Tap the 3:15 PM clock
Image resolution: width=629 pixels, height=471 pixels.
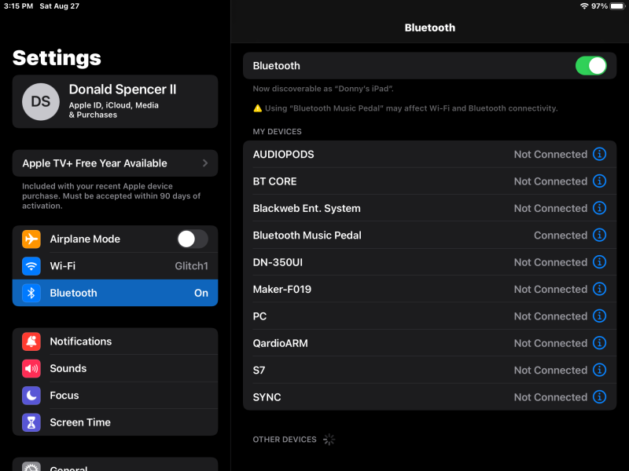pos(18,6)
